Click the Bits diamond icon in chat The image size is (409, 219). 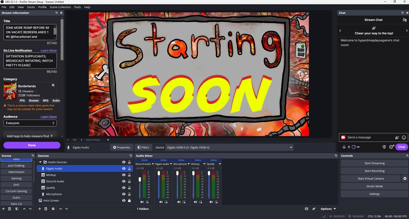tap(344, 147)
